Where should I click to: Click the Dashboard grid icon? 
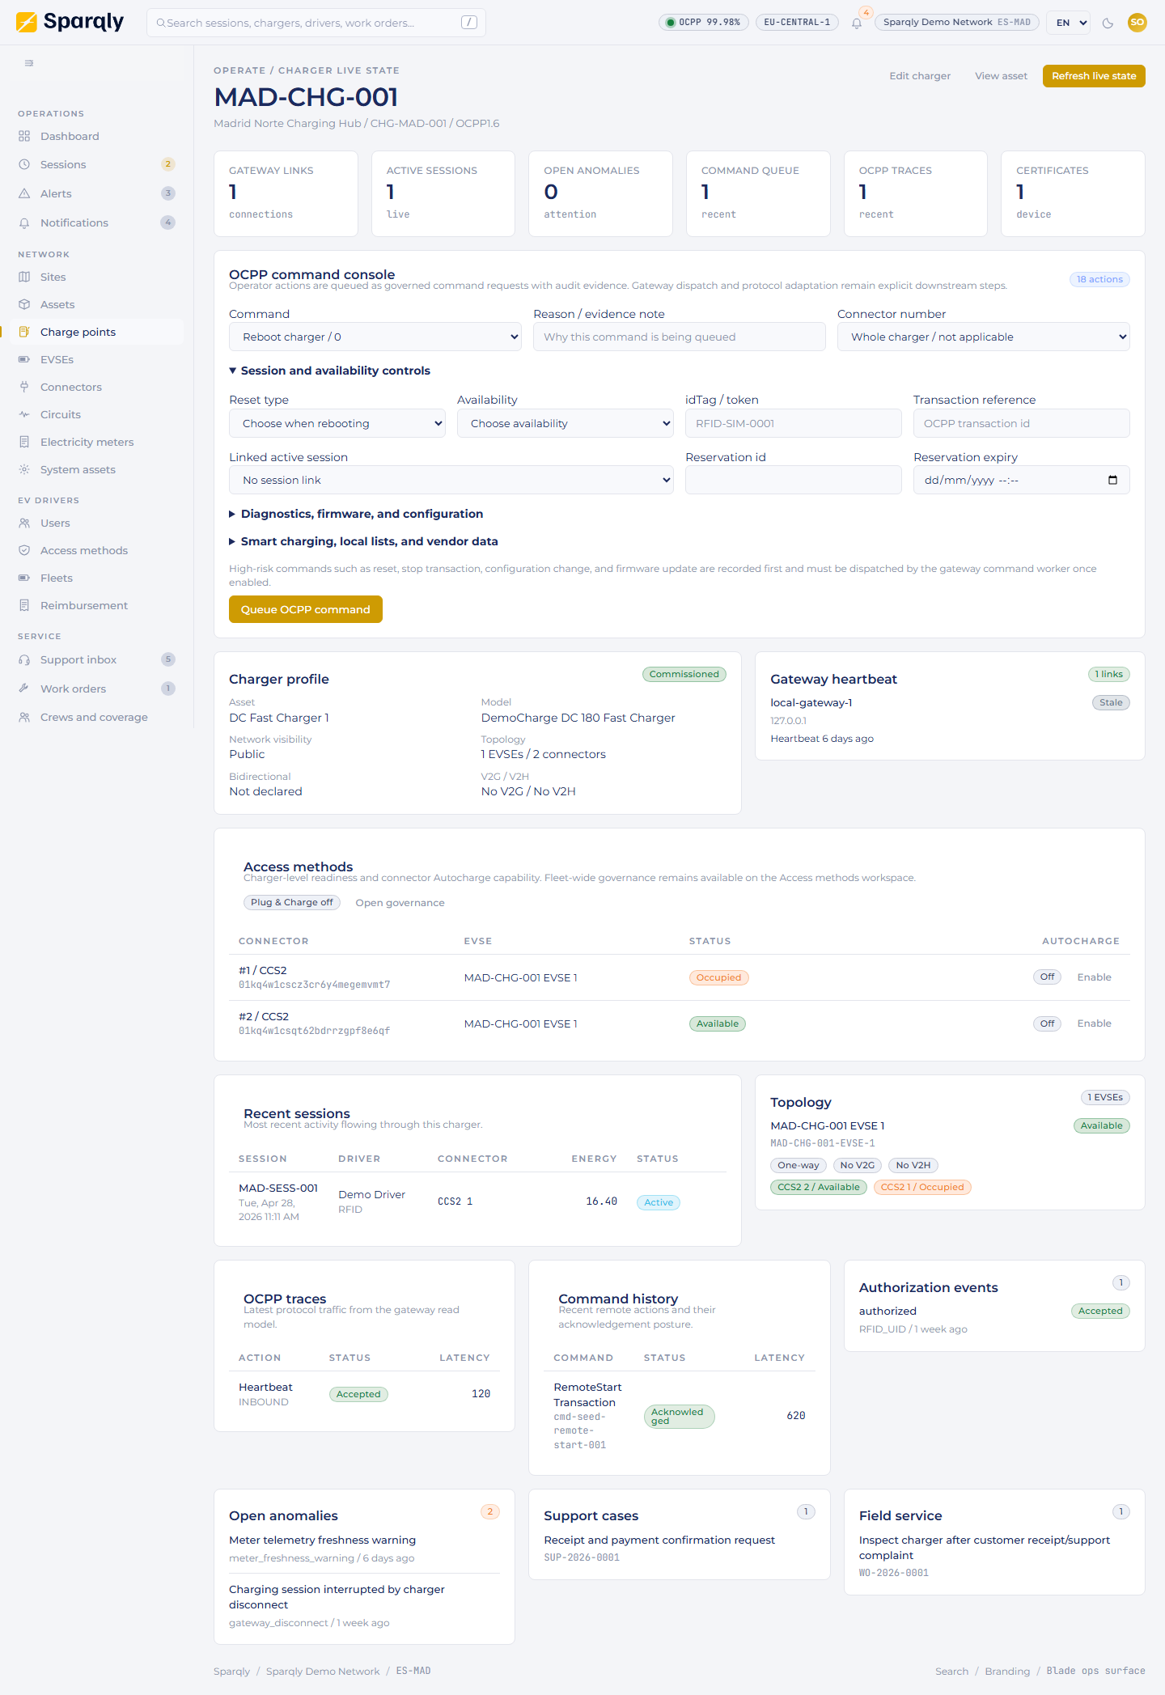pos(24,136)
